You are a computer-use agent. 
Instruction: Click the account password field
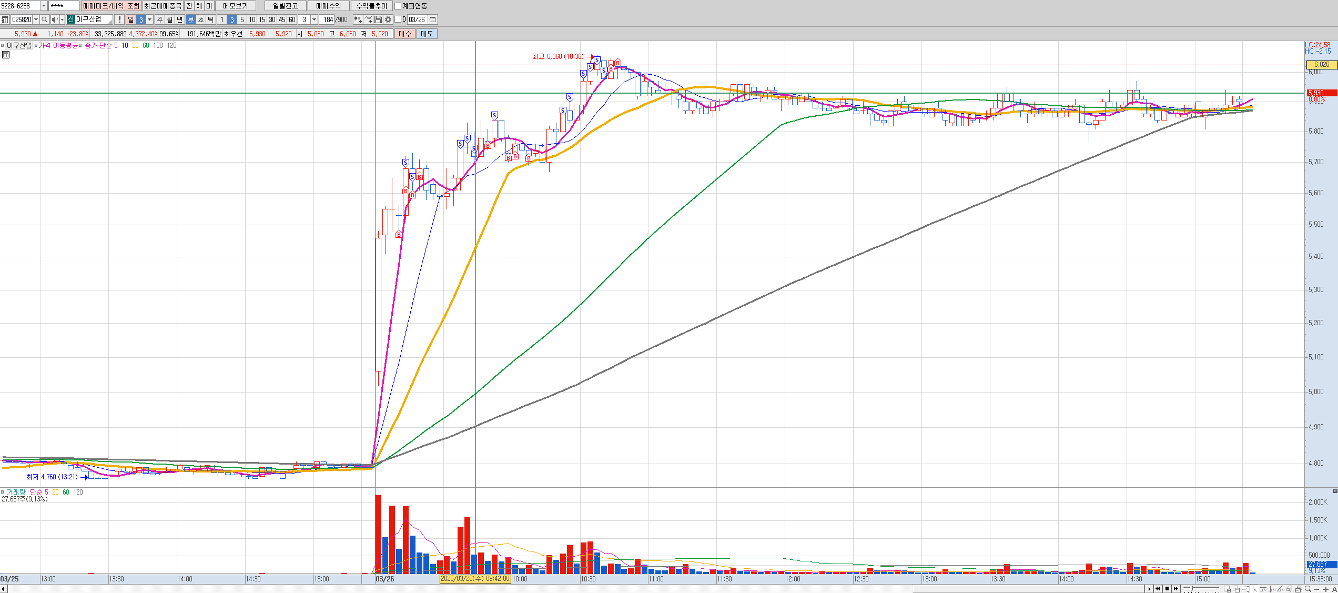(x=64, y=6)
